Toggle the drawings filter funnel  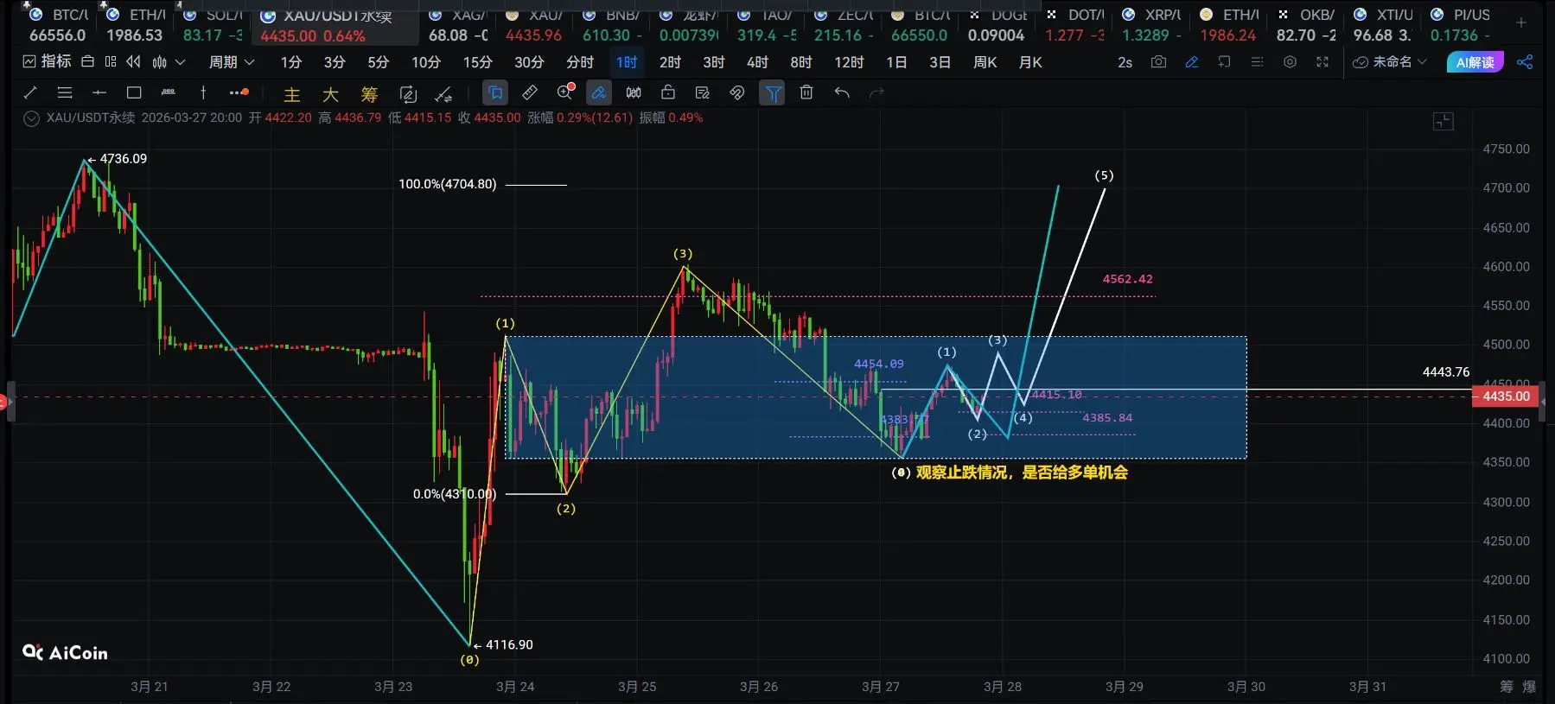pos(773,92)
